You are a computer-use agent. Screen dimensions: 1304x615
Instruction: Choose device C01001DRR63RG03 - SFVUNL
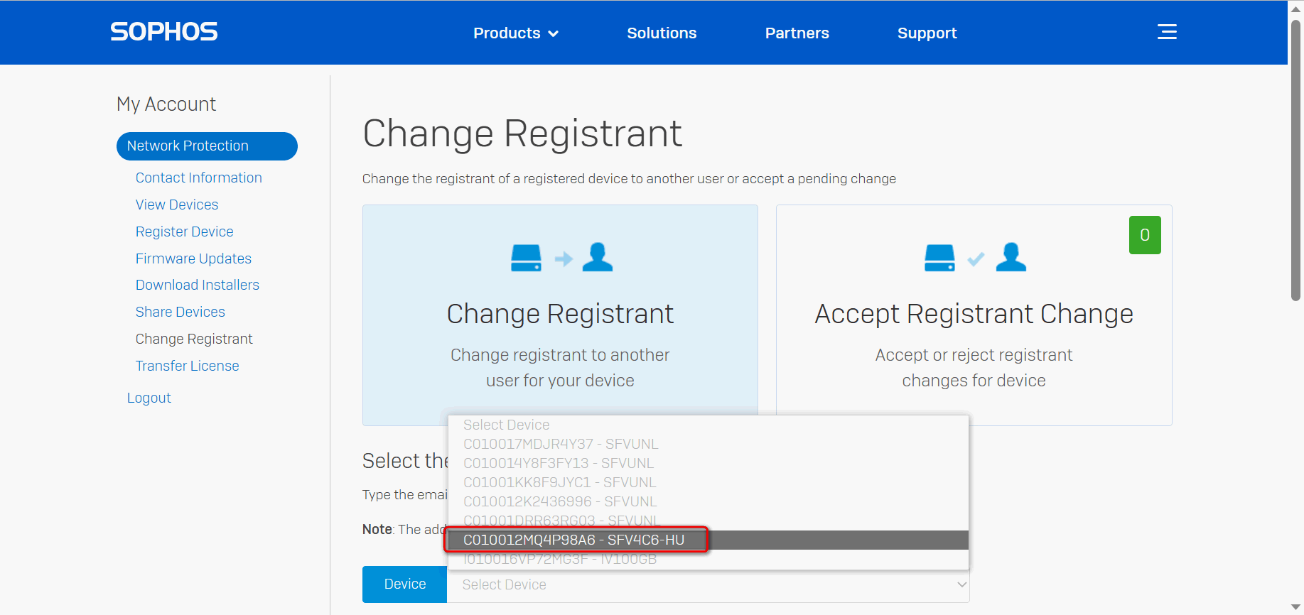tap(708, 521)
